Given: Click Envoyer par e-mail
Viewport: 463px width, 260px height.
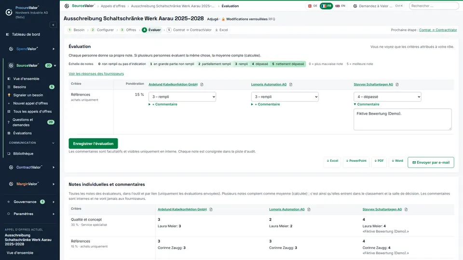Looking at the screenshot, I should [431, 162].
